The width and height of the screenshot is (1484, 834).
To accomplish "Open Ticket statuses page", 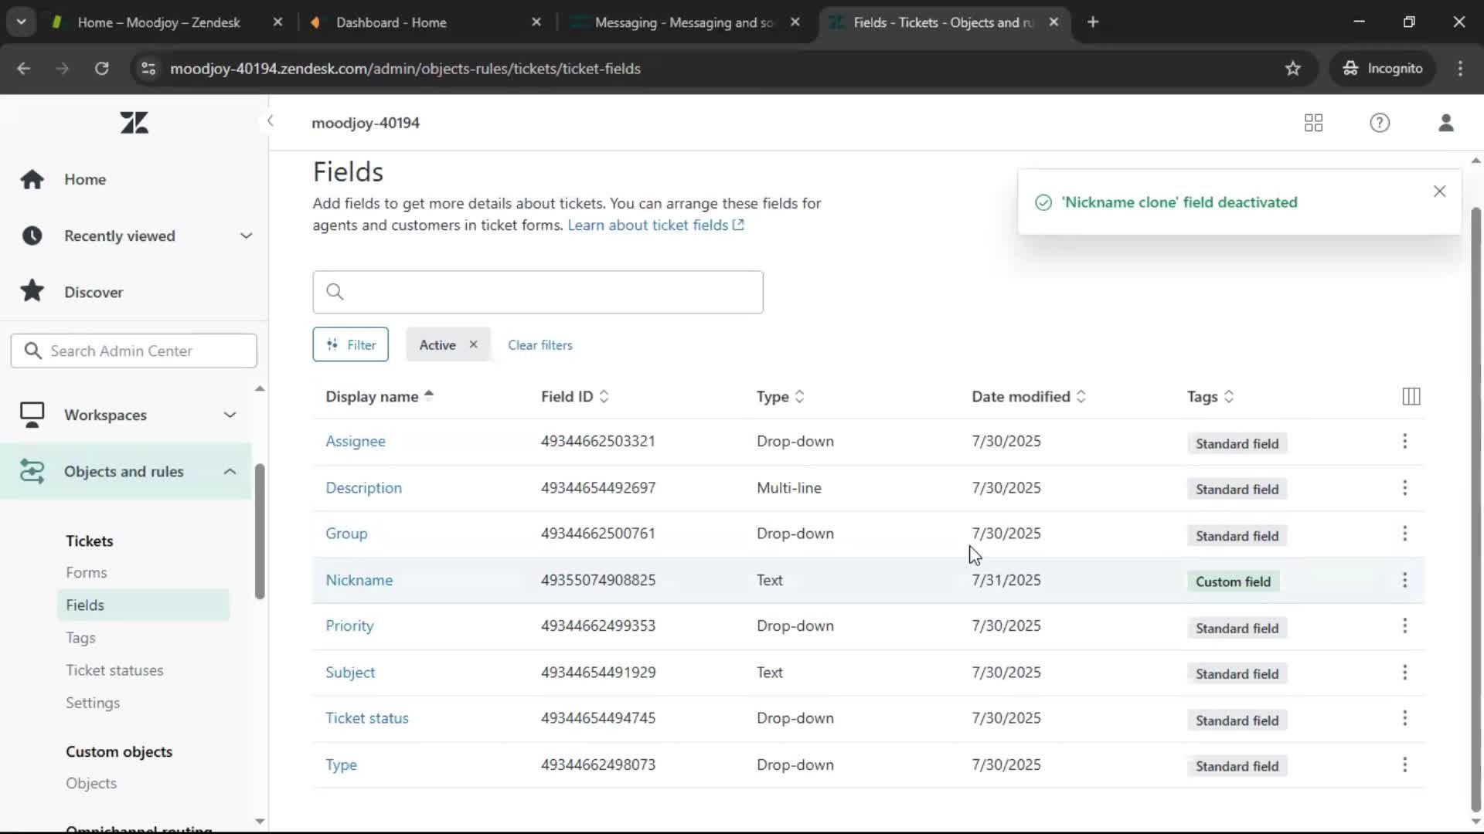I will (x=114, y=670).
